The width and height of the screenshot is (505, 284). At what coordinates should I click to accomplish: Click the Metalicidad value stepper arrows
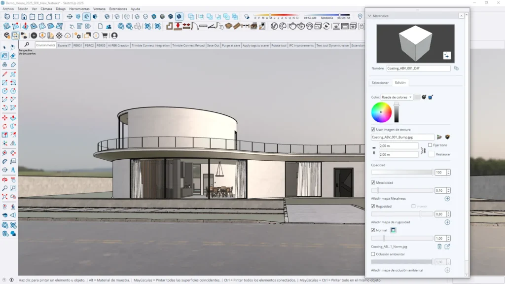tap(448, 191)
